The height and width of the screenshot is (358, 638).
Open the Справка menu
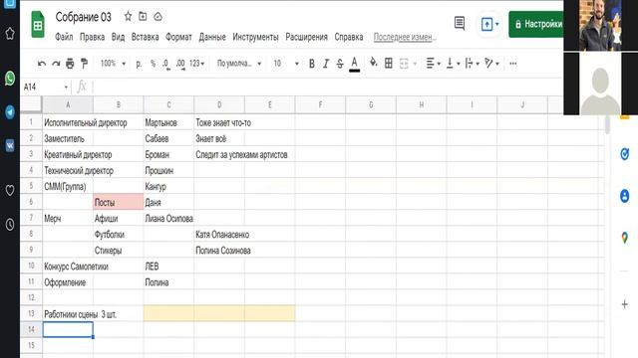click(349, 37)
